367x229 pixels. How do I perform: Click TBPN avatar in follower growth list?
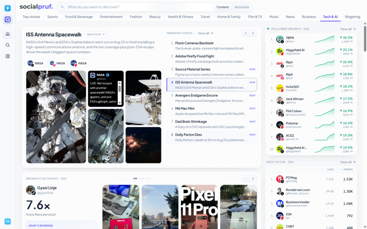point(280,39)
